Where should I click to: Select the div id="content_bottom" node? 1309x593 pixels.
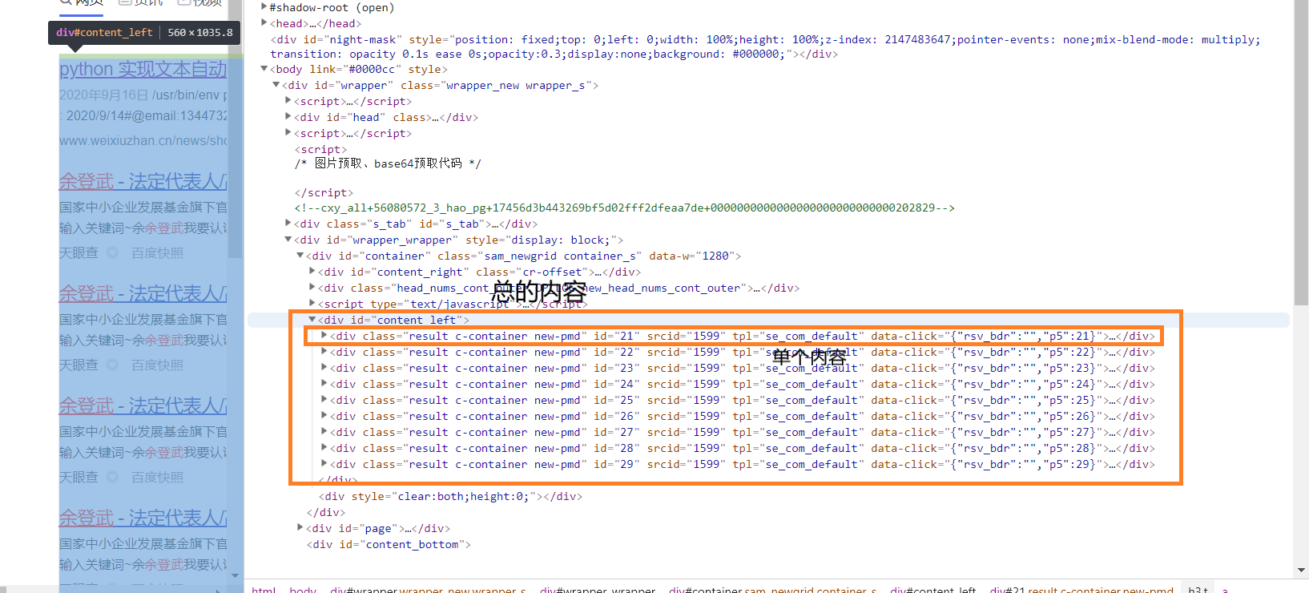click(x=389, y=545)
